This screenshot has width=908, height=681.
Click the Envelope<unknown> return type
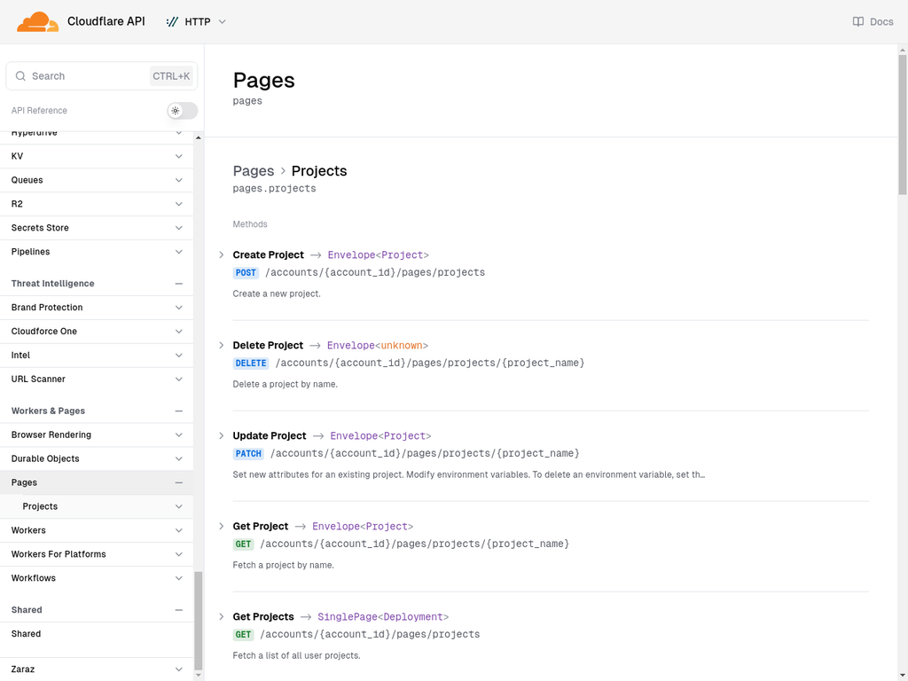coord(378,345)
